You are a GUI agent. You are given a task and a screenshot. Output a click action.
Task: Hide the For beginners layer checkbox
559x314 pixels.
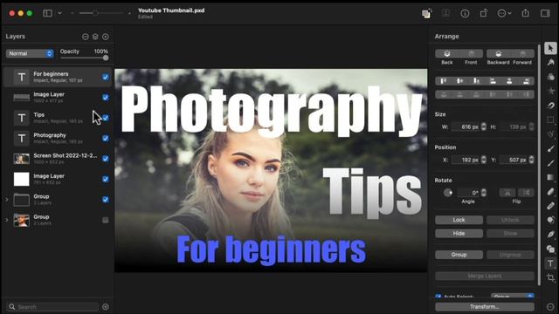(x=106, y=77)
